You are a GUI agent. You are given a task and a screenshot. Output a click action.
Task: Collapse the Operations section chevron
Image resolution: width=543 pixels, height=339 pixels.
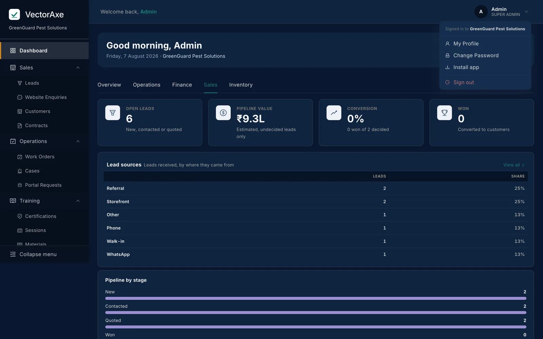tap(78, 141)
